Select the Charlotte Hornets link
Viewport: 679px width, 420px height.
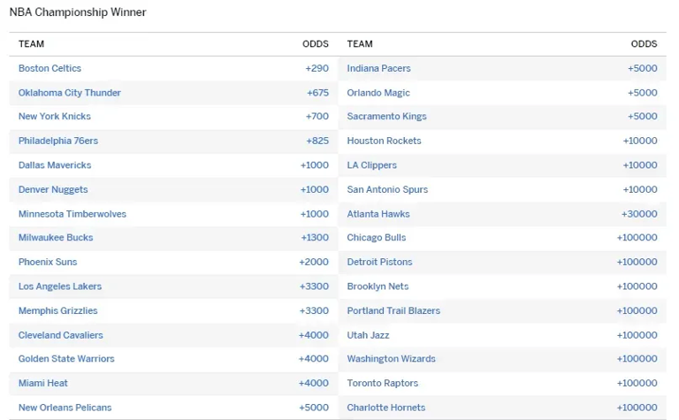click(x=385, y=408)
